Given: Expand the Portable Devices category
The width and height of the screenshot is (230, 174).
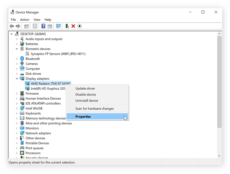Looking at the screenshot, I should [x=17, y=143].
